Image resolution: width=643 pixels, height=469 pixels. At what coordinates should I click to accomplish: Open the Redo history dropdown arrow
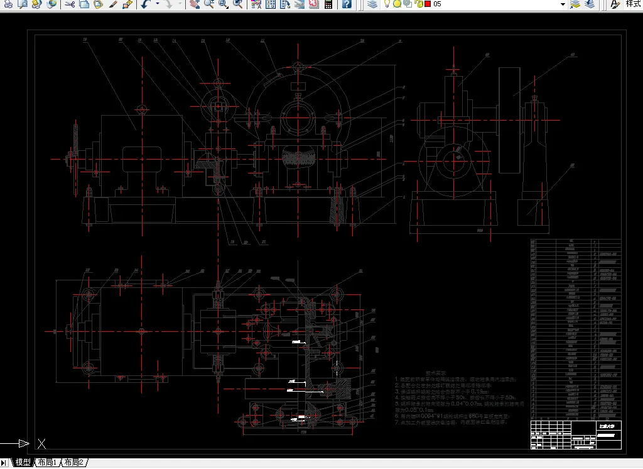click(180, 4)
